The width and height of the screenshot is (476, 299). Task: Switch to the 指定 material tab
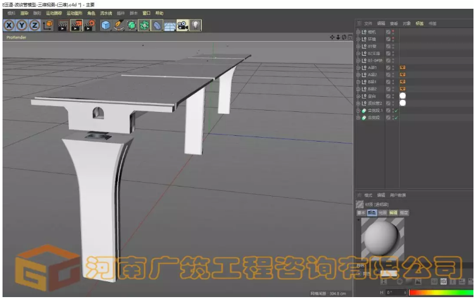coord(404,213)
